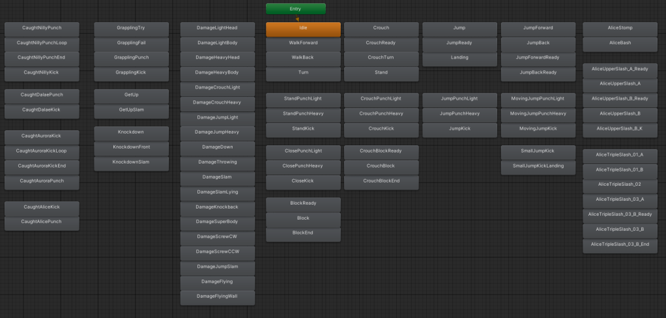Screen dimensions: 666x318
Task: Click the AliceUpperSlash_B_K state node
Action: click(x=620, y=129)
